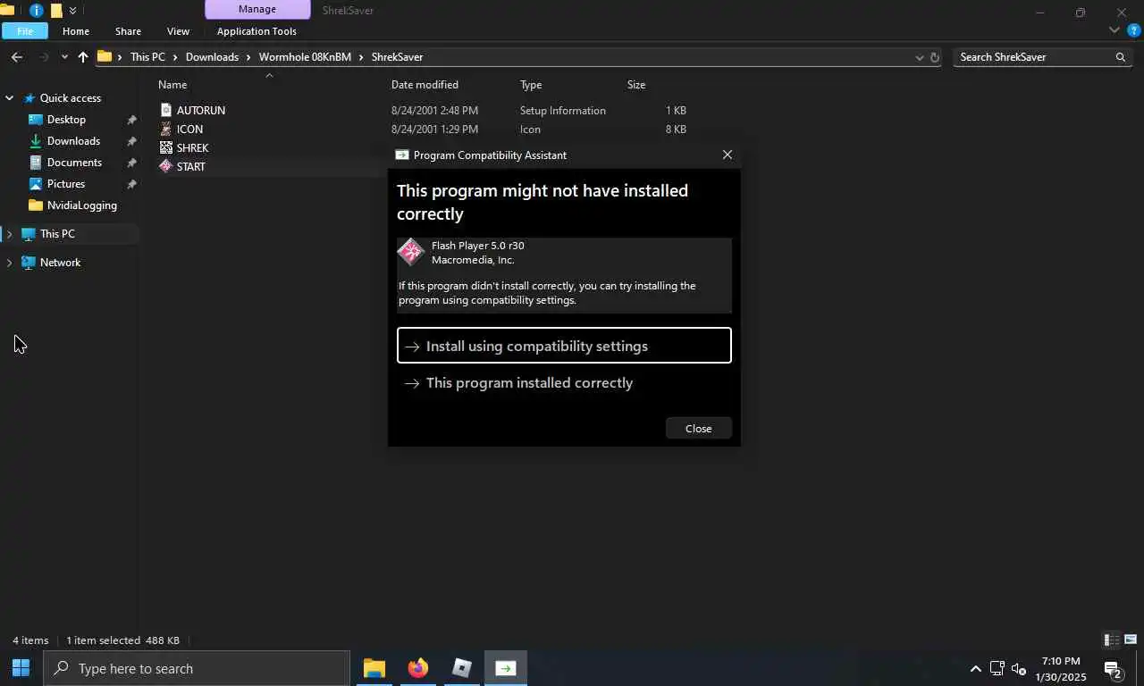Select the Manage contextual tab

pos(257,10)
